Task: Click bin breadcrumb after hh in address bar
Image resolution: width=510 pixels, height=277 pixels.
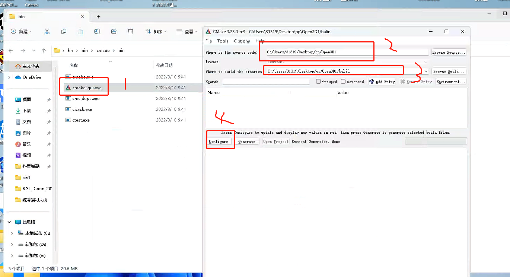Action: point(85,50)
